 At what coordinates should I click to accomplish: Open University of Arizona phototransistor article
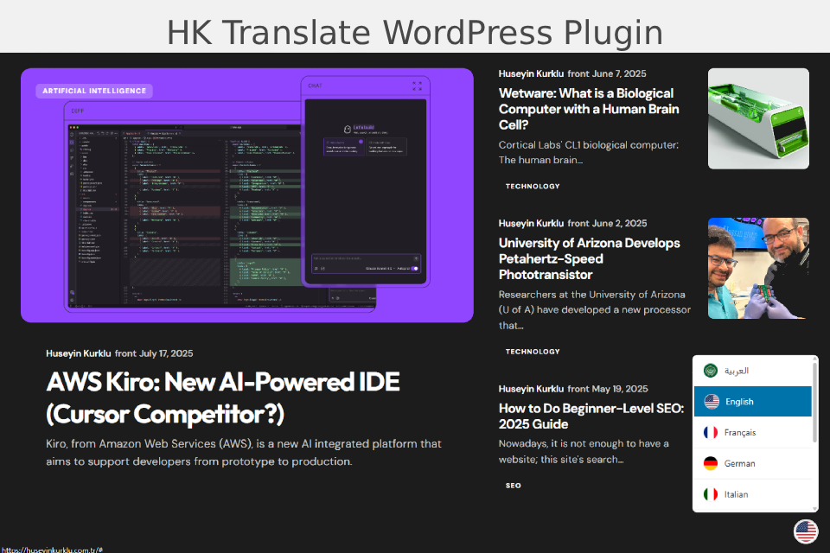click(589, 258)
